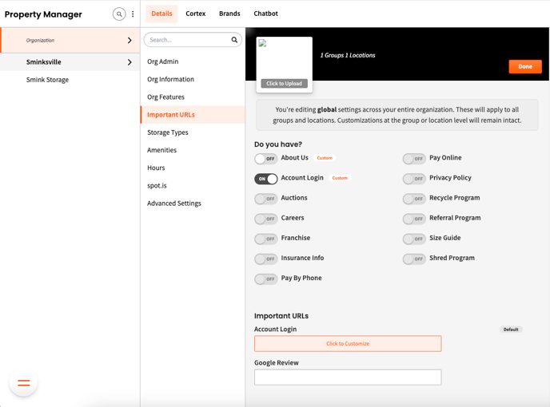Click the magnifier icon in the search box
The image size is (550, 407).
pyautogui.click(x=234, y=40)
